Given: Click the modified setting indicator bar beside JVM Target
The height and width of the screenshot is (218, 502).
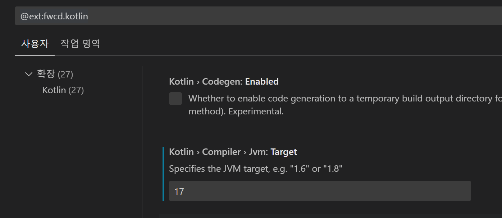Looking at the screenshot, I should [164, 172].
